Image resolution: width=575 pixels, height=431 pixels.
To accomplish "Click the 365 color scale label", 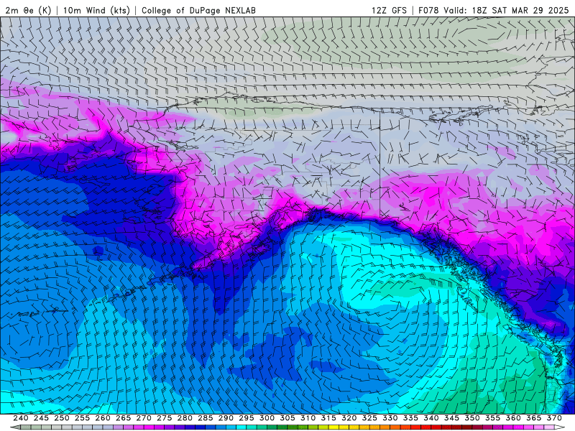I will point(534,418).
